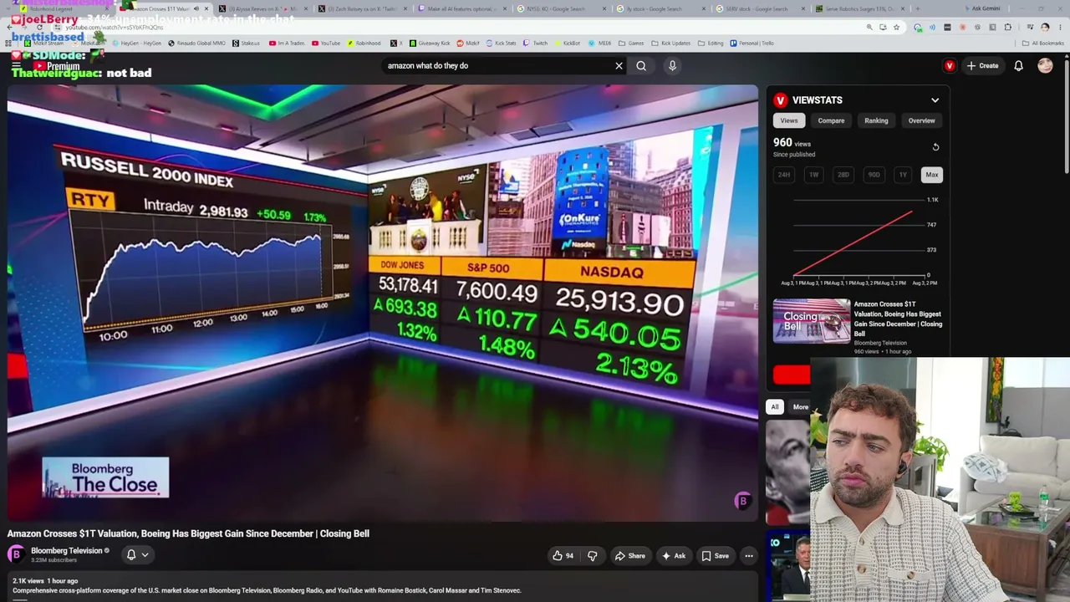
Task: Save the video to a playlist
Action: 715,556
